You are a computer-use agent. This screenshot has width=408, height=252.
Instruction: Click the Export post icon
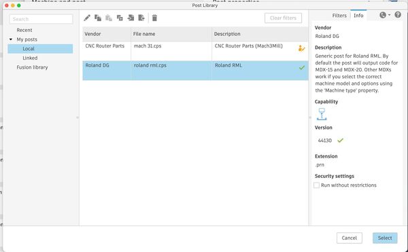pyautogui.click(x=141, y=18)
